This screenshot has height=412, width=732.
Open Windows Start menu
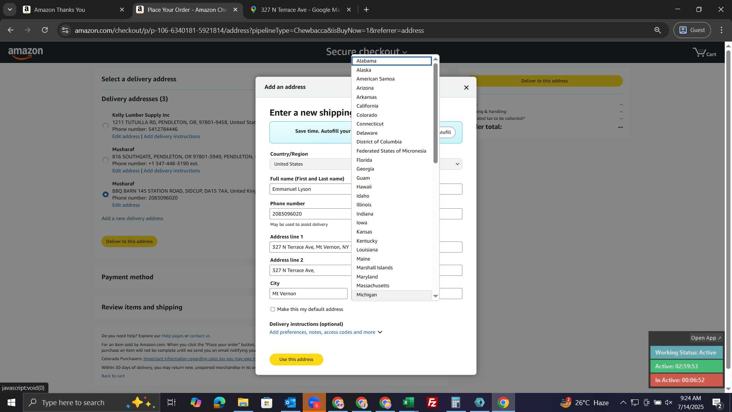tap(11, 402)
